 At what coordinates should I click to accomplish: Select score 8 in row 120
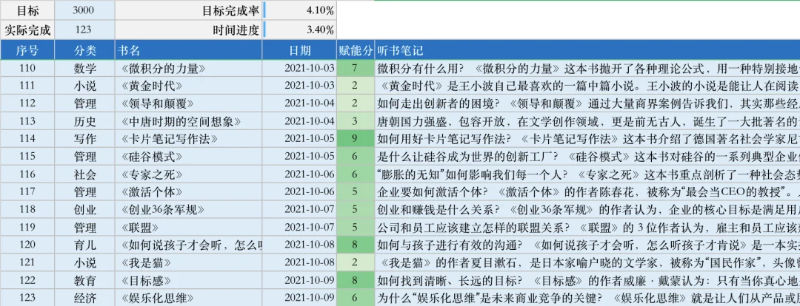[x=356, y=245]
